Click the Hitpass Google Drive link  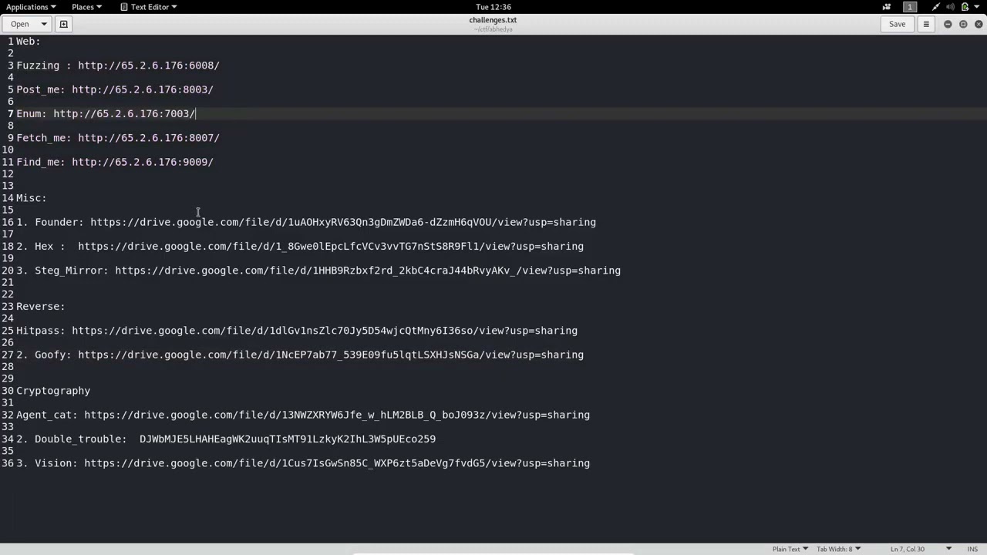[x=325, y=331]
